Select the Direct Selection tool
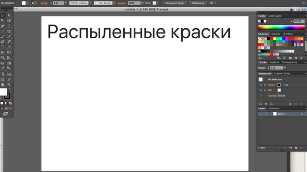The width and height of the screenshot is (307, 172). [9, 15]
